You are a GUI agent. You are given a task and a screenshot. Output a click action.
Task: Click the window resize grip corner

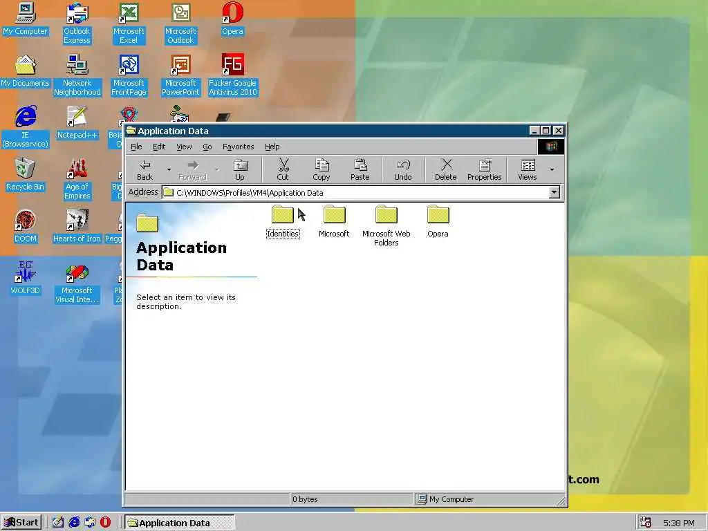tap(561, 501)
